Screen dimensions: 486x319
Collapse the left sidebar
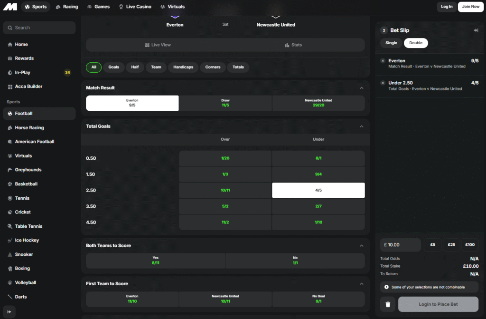point(8,312)
